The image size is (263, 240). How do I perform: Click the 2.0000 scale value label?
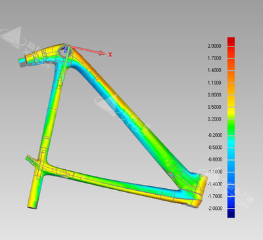pyautogui.click(x=214, y=46)
